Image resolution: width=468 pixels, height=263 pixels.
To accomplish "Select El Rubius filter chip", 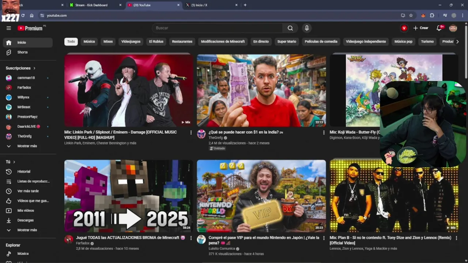I will coord(156,42).
